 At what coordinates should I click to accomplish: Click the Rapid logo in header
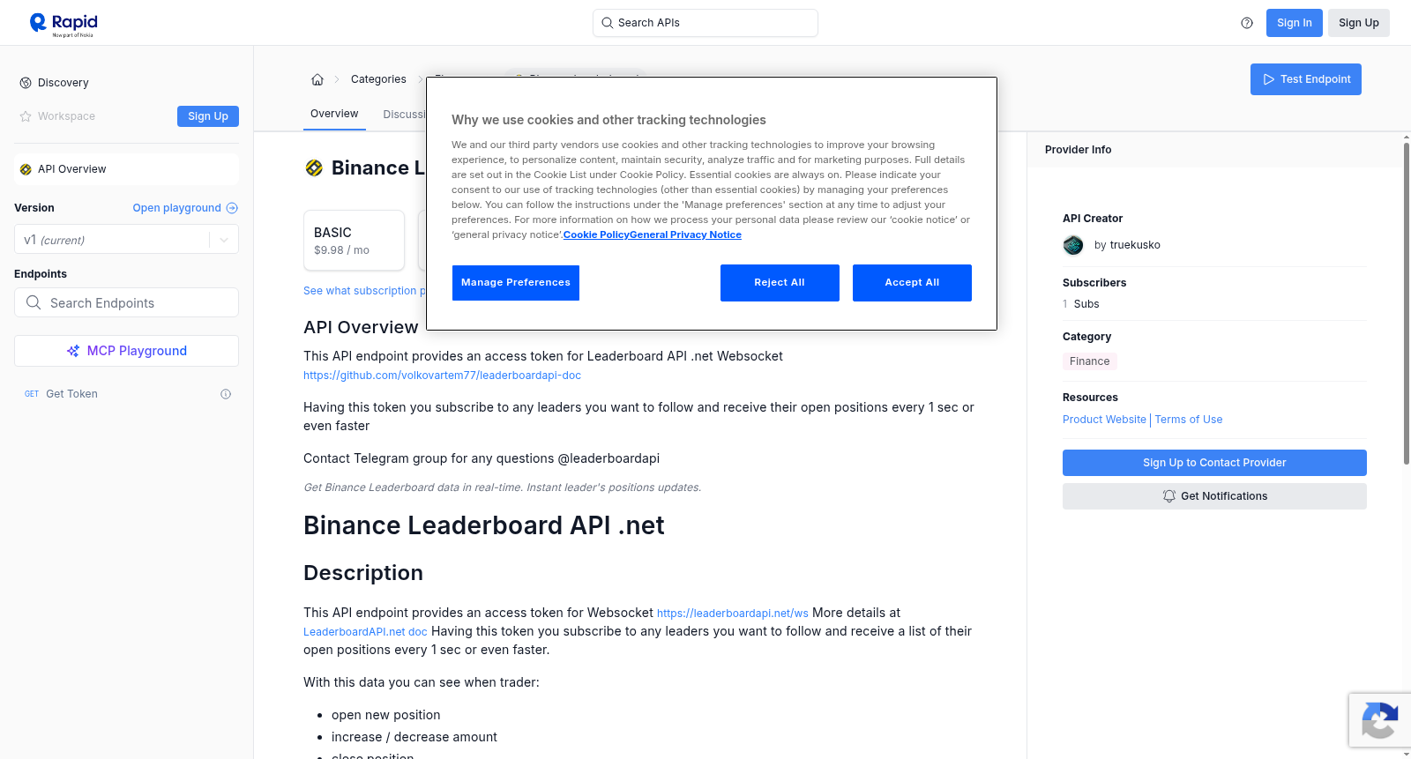63,24
